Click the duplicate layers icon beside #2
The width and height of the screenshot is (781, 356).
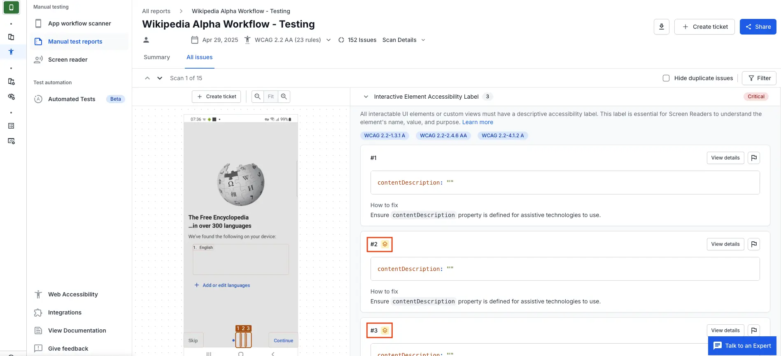coord(385,244)
